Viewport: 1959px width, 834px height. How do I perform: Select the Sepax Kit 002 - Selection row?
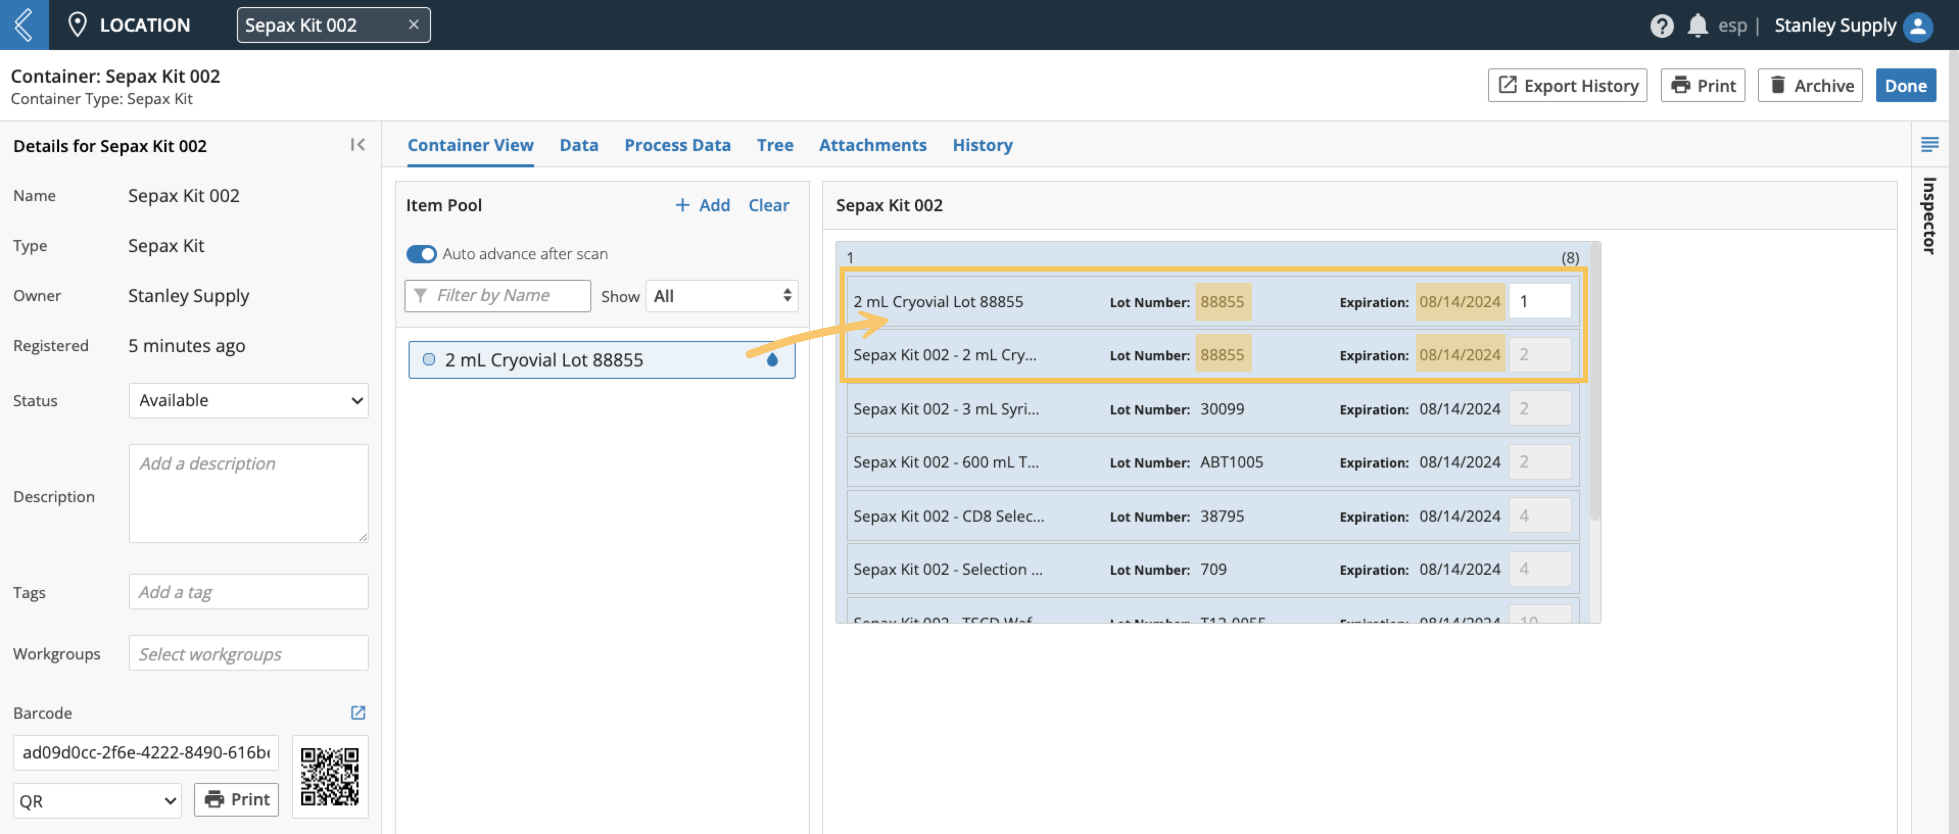[1212, 570]
